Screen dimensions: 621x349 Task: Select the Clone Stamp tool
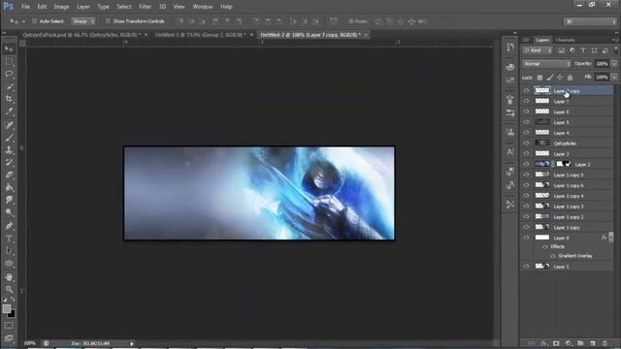click(9, 150)
